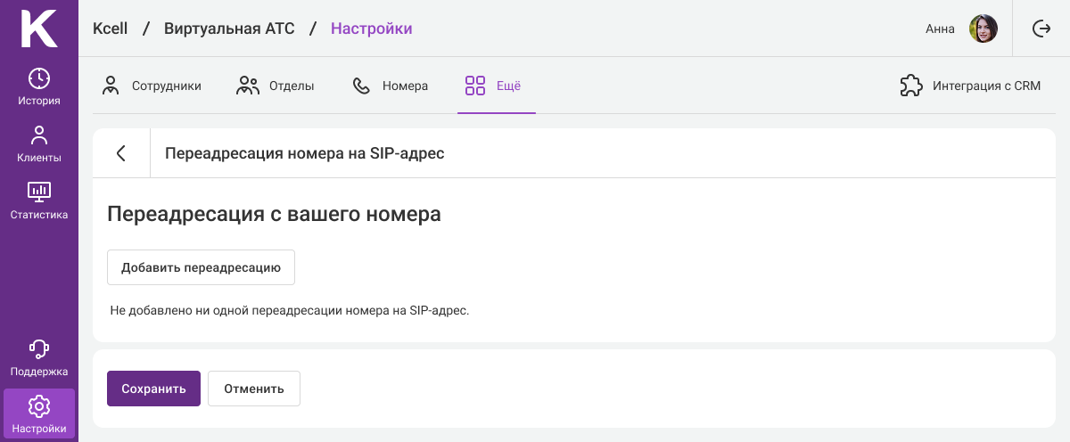The image size is (1070, 442).
Task: Click Kcell in the breadcrumb
Action: point(110,29)
